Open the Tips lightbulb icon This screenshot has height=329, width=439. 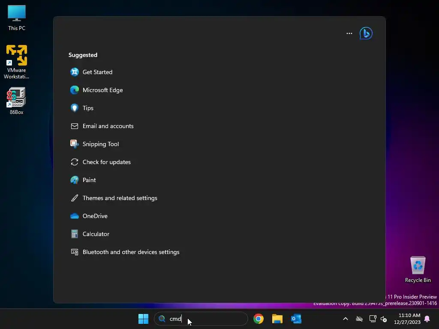click(x=75, y=108)
